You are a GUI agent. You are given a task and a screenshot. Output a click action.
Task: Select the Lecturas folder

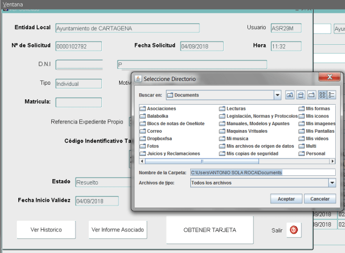click(x=232, y=108)
